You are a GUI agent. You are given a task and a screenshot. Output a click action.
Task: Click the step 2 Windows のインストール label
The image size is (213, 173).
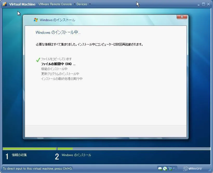76,155
